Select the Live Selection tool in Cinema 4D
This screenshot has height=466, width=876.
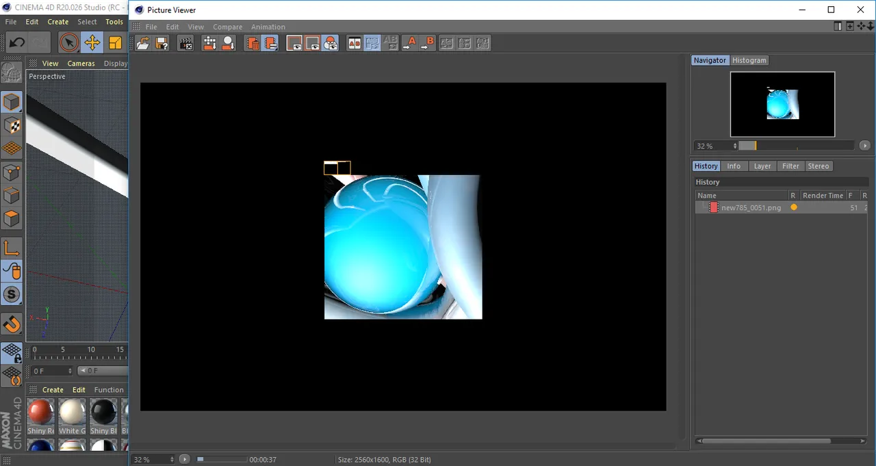pyautogui.click(x=68, y=42)
